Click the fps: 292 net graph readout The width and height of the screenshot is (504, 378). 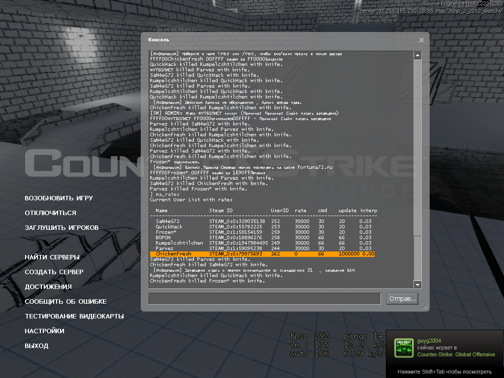click(x=309, y=336)
